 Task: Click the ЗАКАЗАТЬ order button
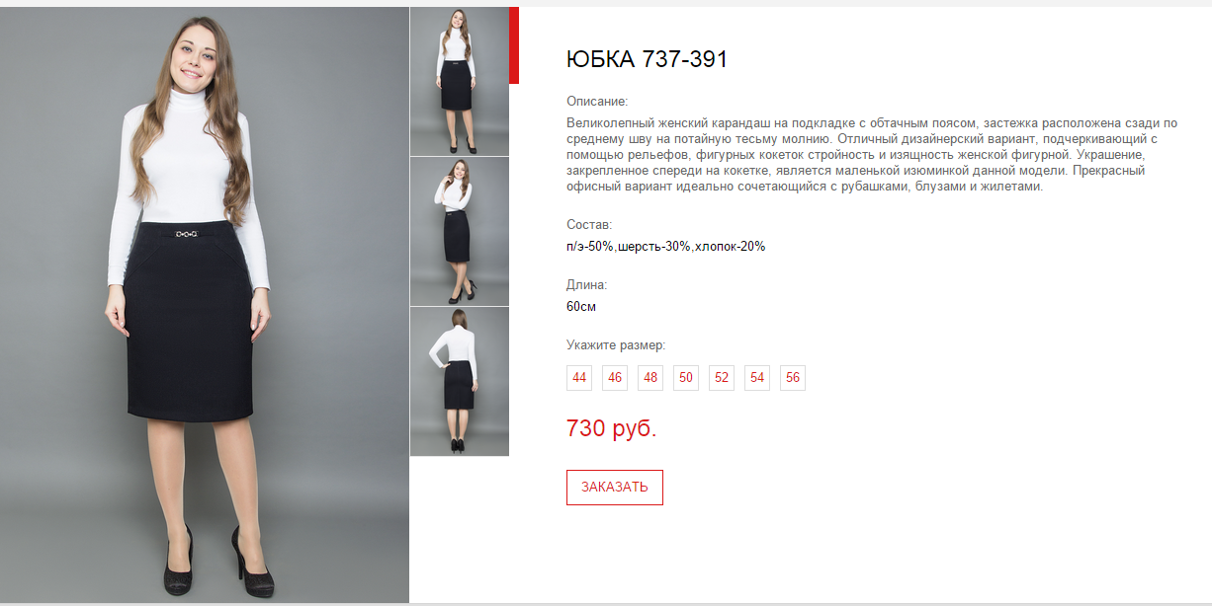(x=615, y=488)
